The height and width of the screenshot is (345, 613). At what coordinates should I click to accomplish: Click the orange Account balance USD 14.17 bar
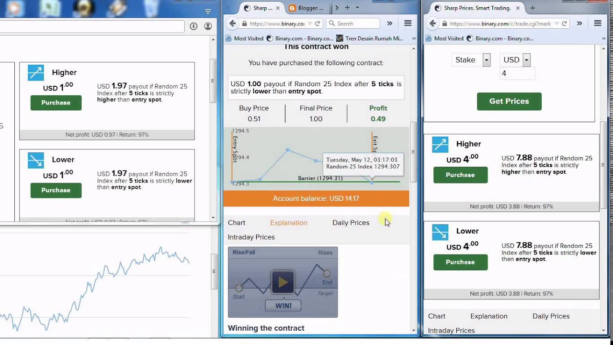pyautogui.click(x=316, y=198)
